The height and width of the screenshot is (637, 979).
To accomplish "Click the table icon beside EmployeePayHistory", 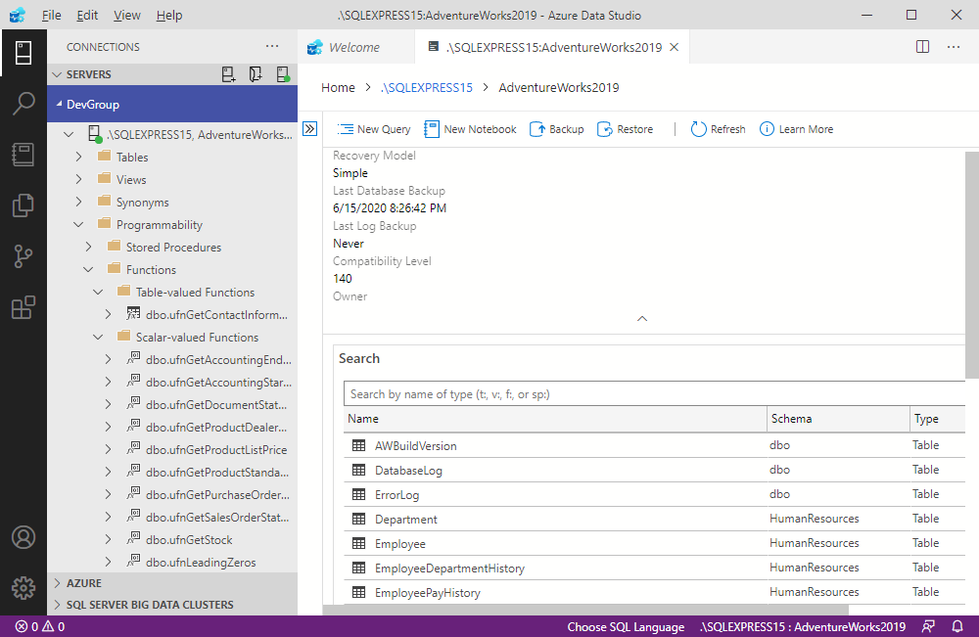I will (x=358, y=592).
